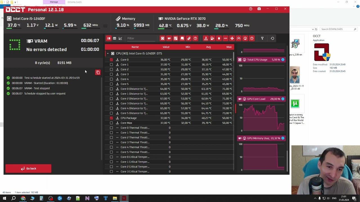Click Memory header label

[x=129, y=19]
